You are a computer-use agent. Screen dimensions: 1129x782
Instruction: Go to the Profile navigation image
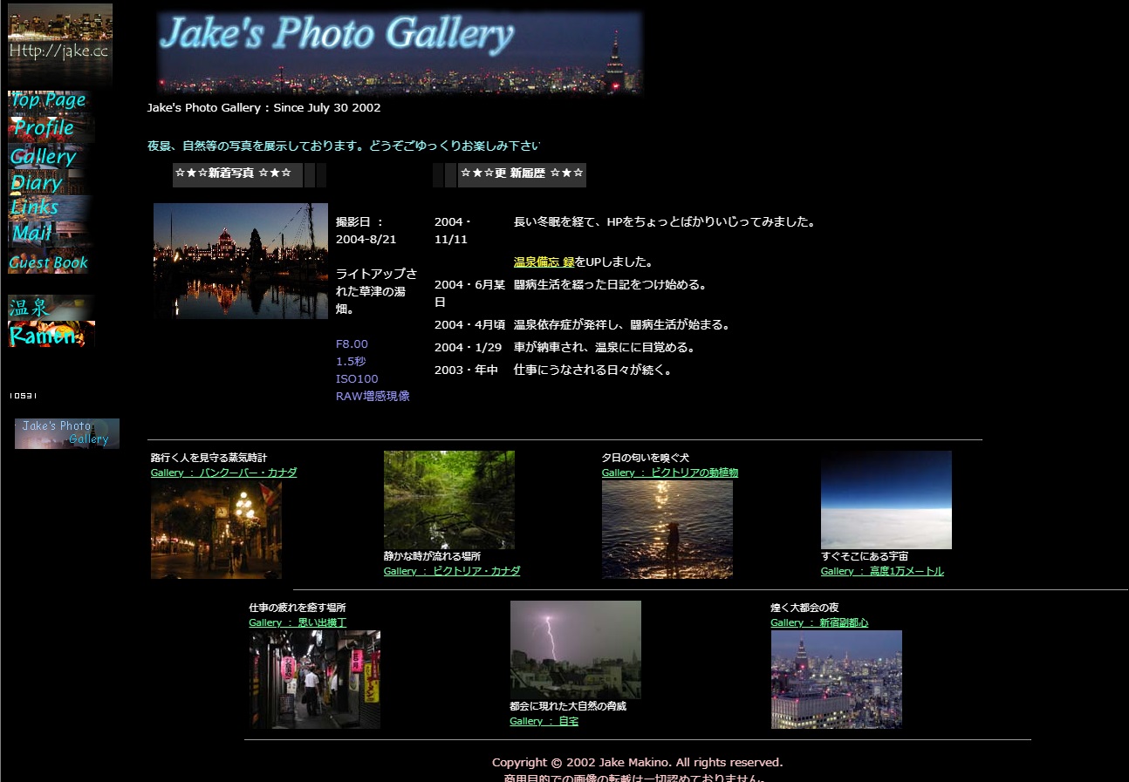click(45, 128)
